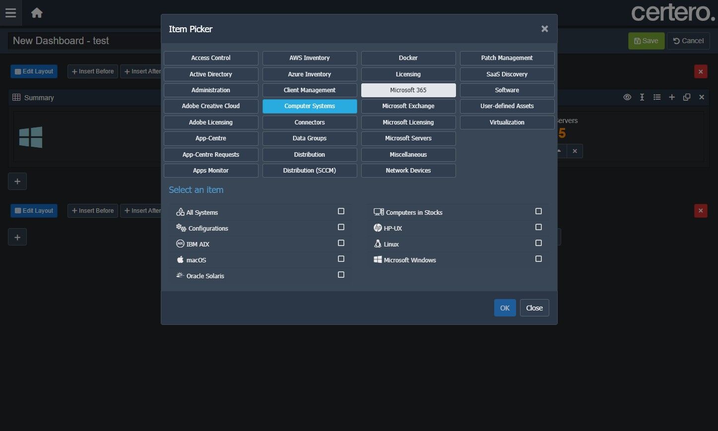Switch to User-defined Assets category
718x431 pixels.
(x=507, y=106)
